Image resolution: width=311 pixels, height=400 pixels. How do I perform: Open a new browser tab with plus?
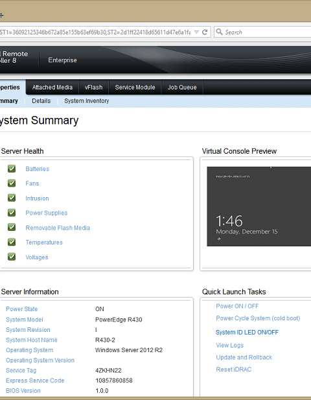[1, 16]
